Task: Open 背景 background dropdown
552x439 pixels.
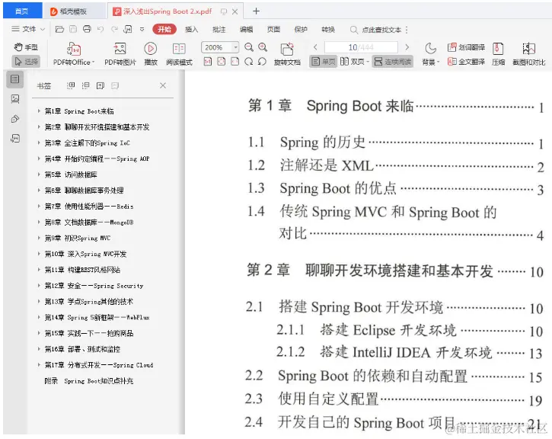Action: point(430,54)
